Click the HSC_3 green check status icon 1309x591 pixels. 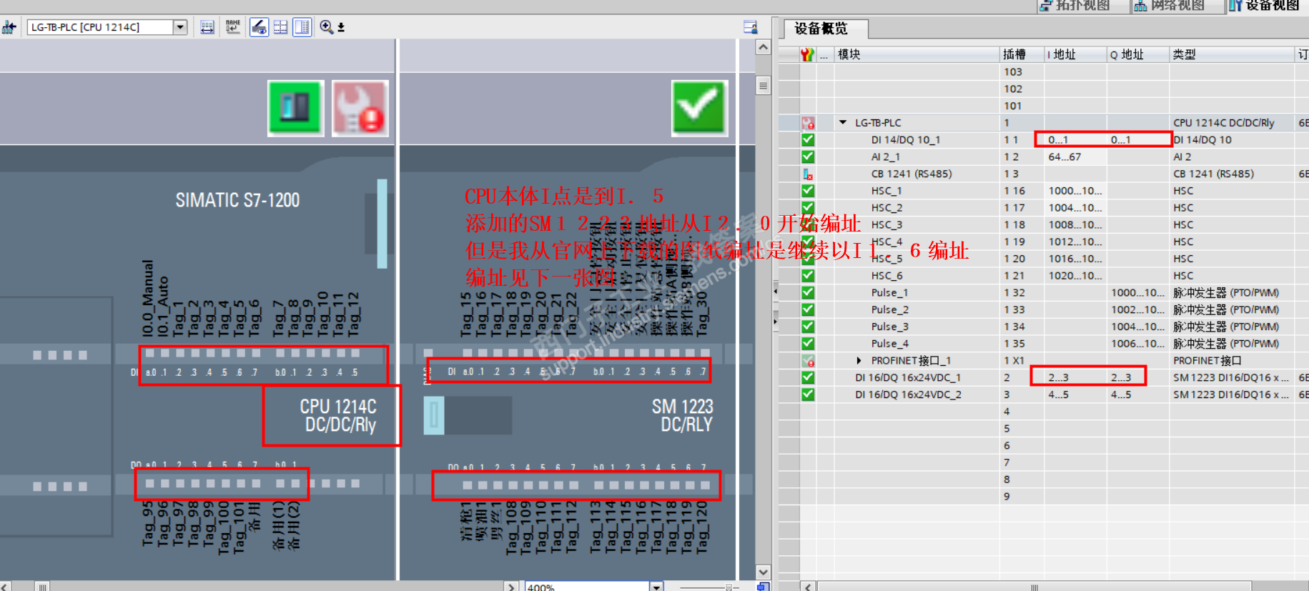(x=808, y=225)
